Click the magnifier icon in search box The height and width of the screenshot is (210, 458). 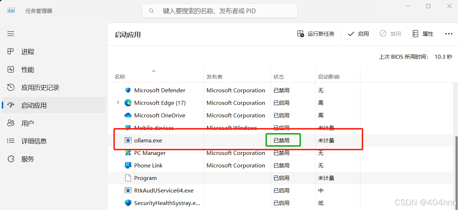click(152, 11)
